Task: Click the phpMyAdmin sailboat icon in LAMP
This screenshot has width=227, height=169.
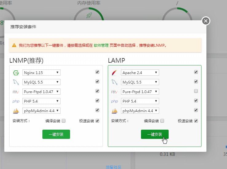Action: pos(115,111)
